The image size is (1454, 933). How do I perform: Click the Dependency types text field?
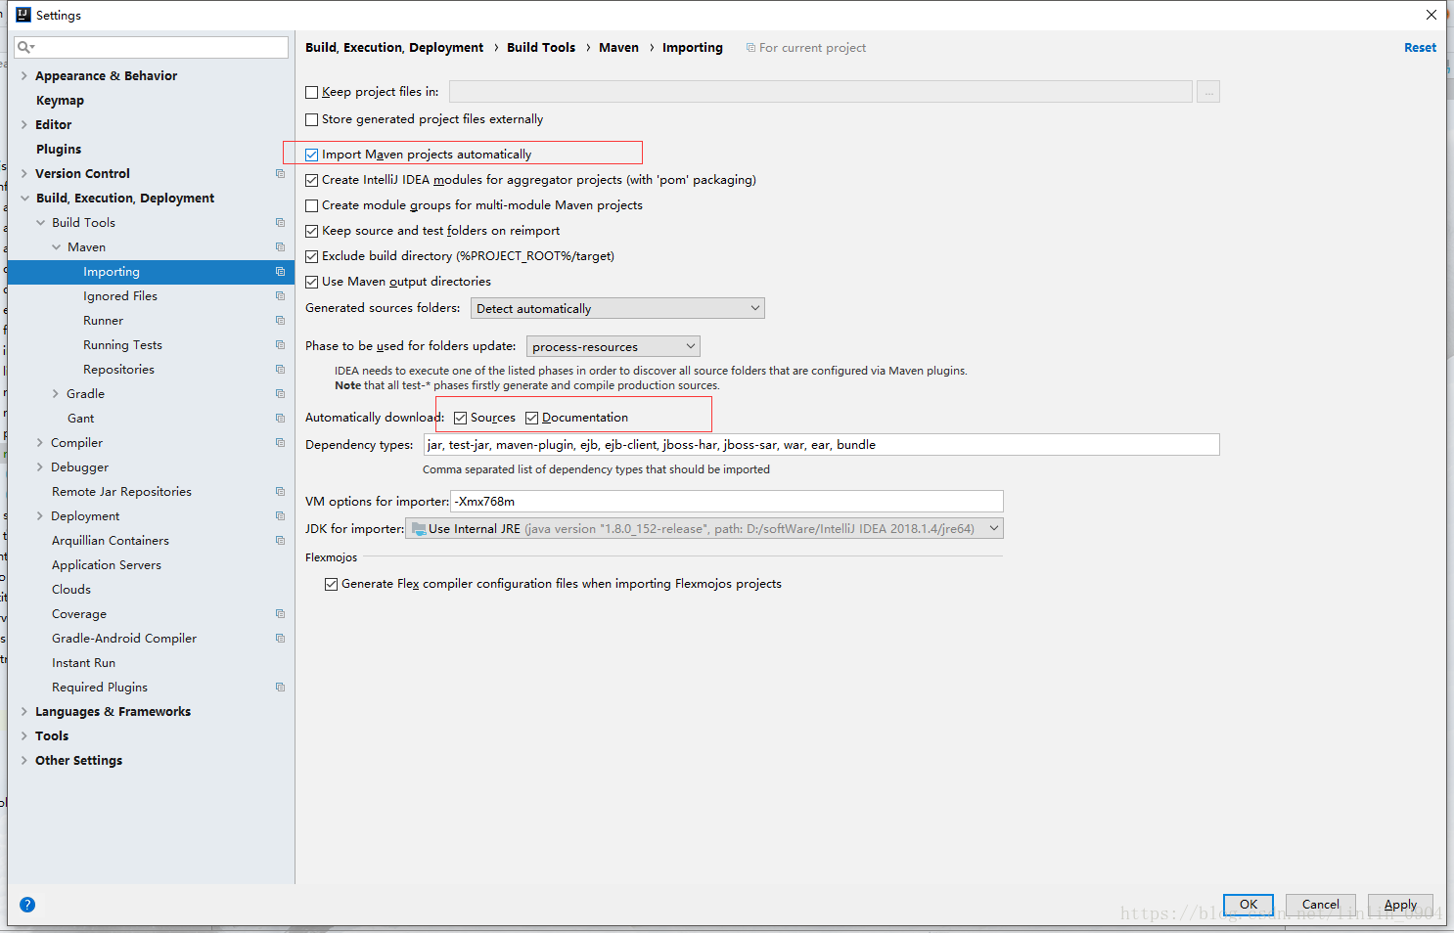[822, 445]
